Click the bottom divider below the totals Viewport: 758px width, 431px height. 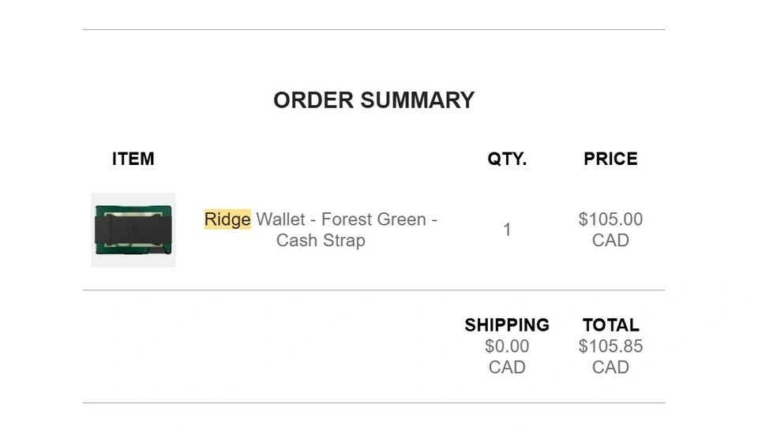[x=373, y=403]
